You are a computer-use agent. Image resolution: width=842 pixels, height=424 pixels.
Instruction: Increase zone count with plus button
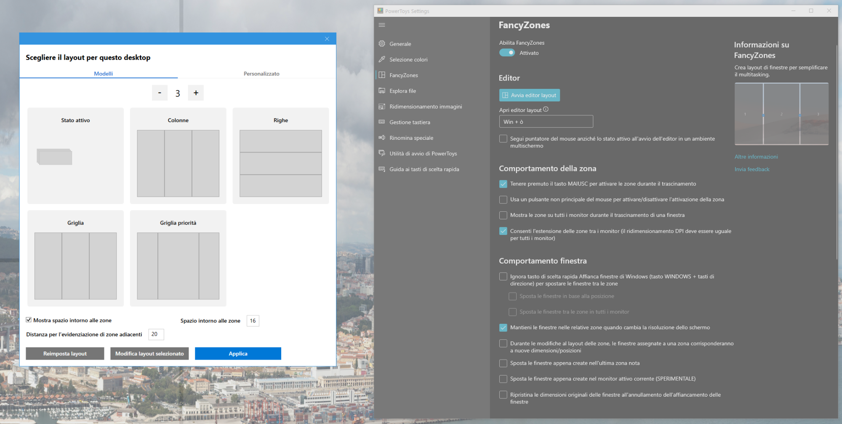click(196, 93)
